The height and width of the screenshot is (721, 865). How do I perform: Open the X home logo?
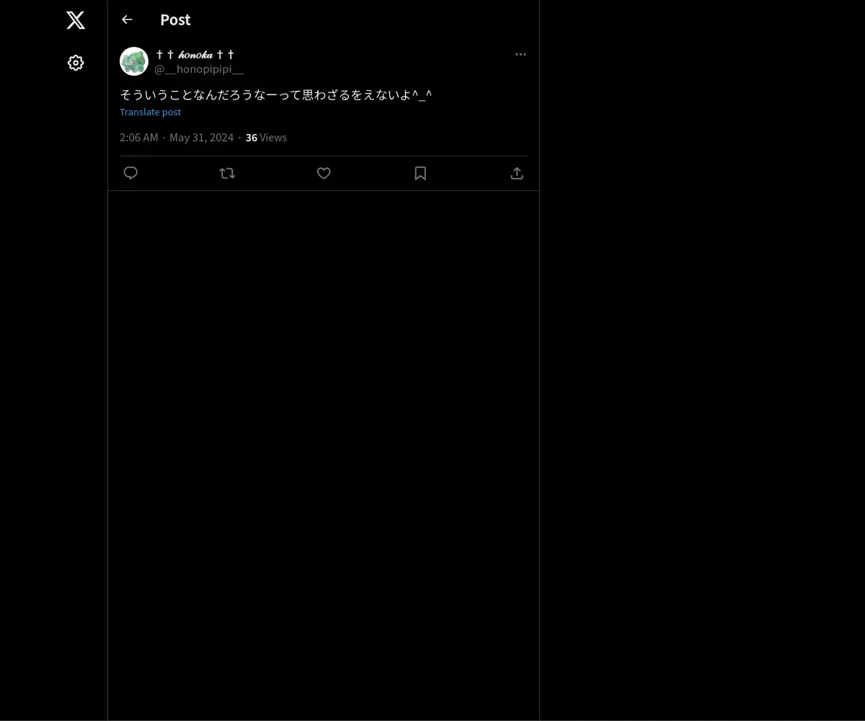(x=76, y=20)
